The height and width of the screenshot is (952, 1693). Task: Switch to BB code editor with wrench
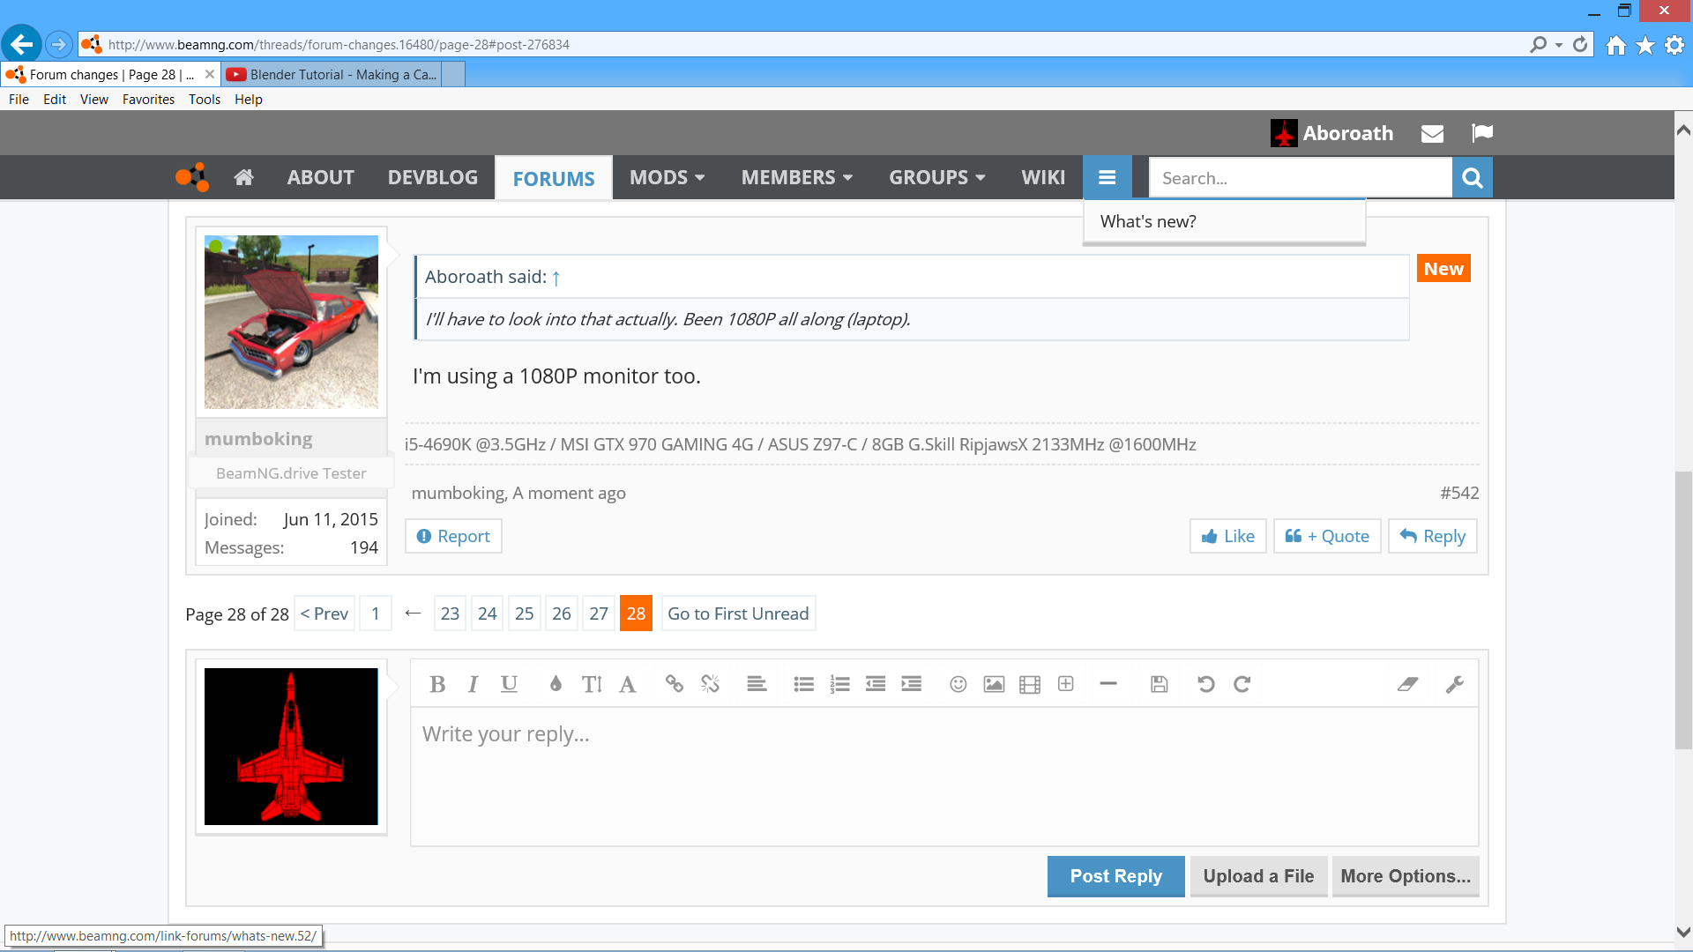(1455, 684)
